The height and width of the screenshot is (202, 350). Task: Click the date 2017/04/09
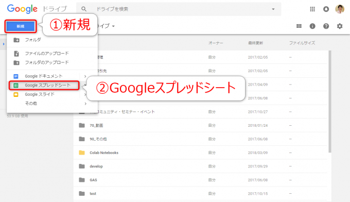tap(257, 85)
